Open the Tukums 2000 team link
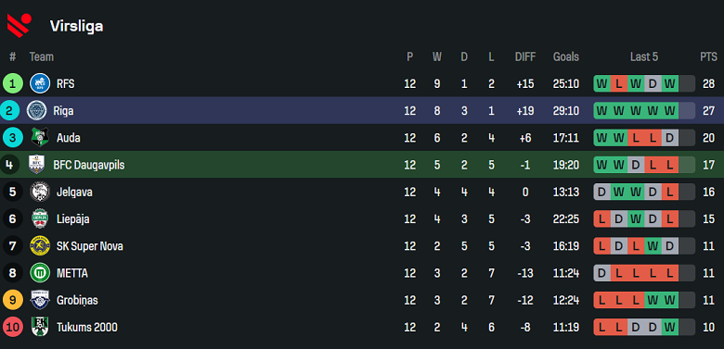 click(x=87, y=328)
